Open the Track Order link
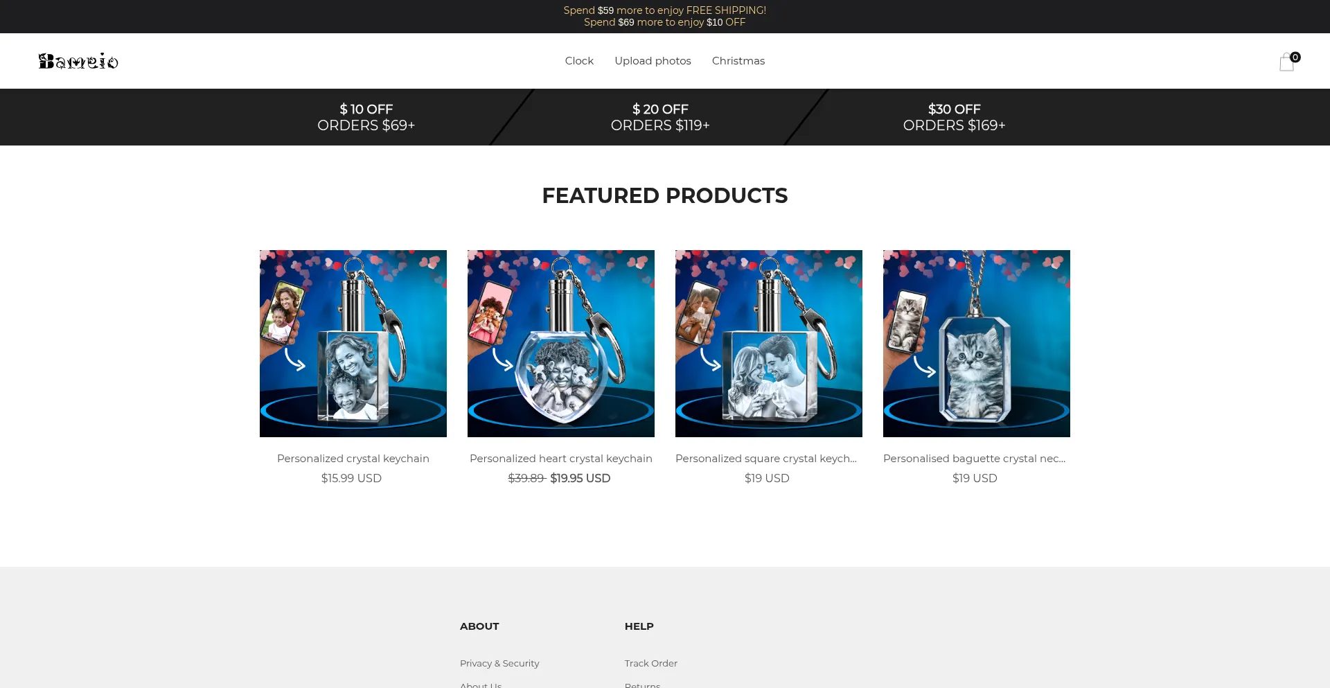This screenshot has width=1330, height=688. (651, 664)
